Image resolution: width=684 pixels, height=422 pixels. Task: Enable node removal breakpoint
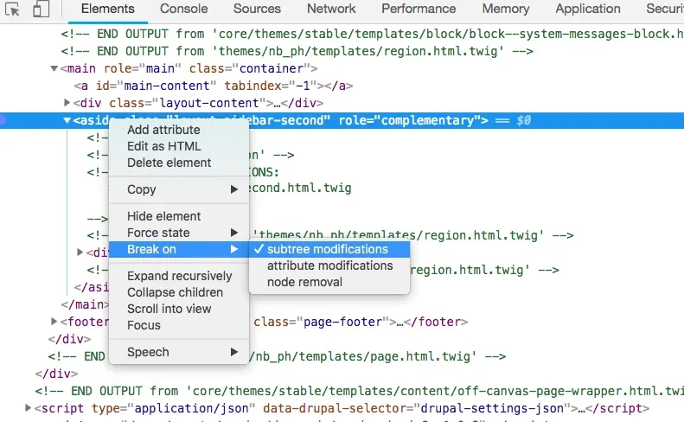pyautogui.click(x=329, y=283)
